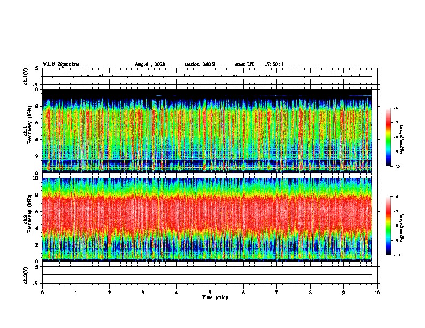Click time axis tick label "4"
The height and width of the screenshot is (328, 425).
(x=177, y=292)
